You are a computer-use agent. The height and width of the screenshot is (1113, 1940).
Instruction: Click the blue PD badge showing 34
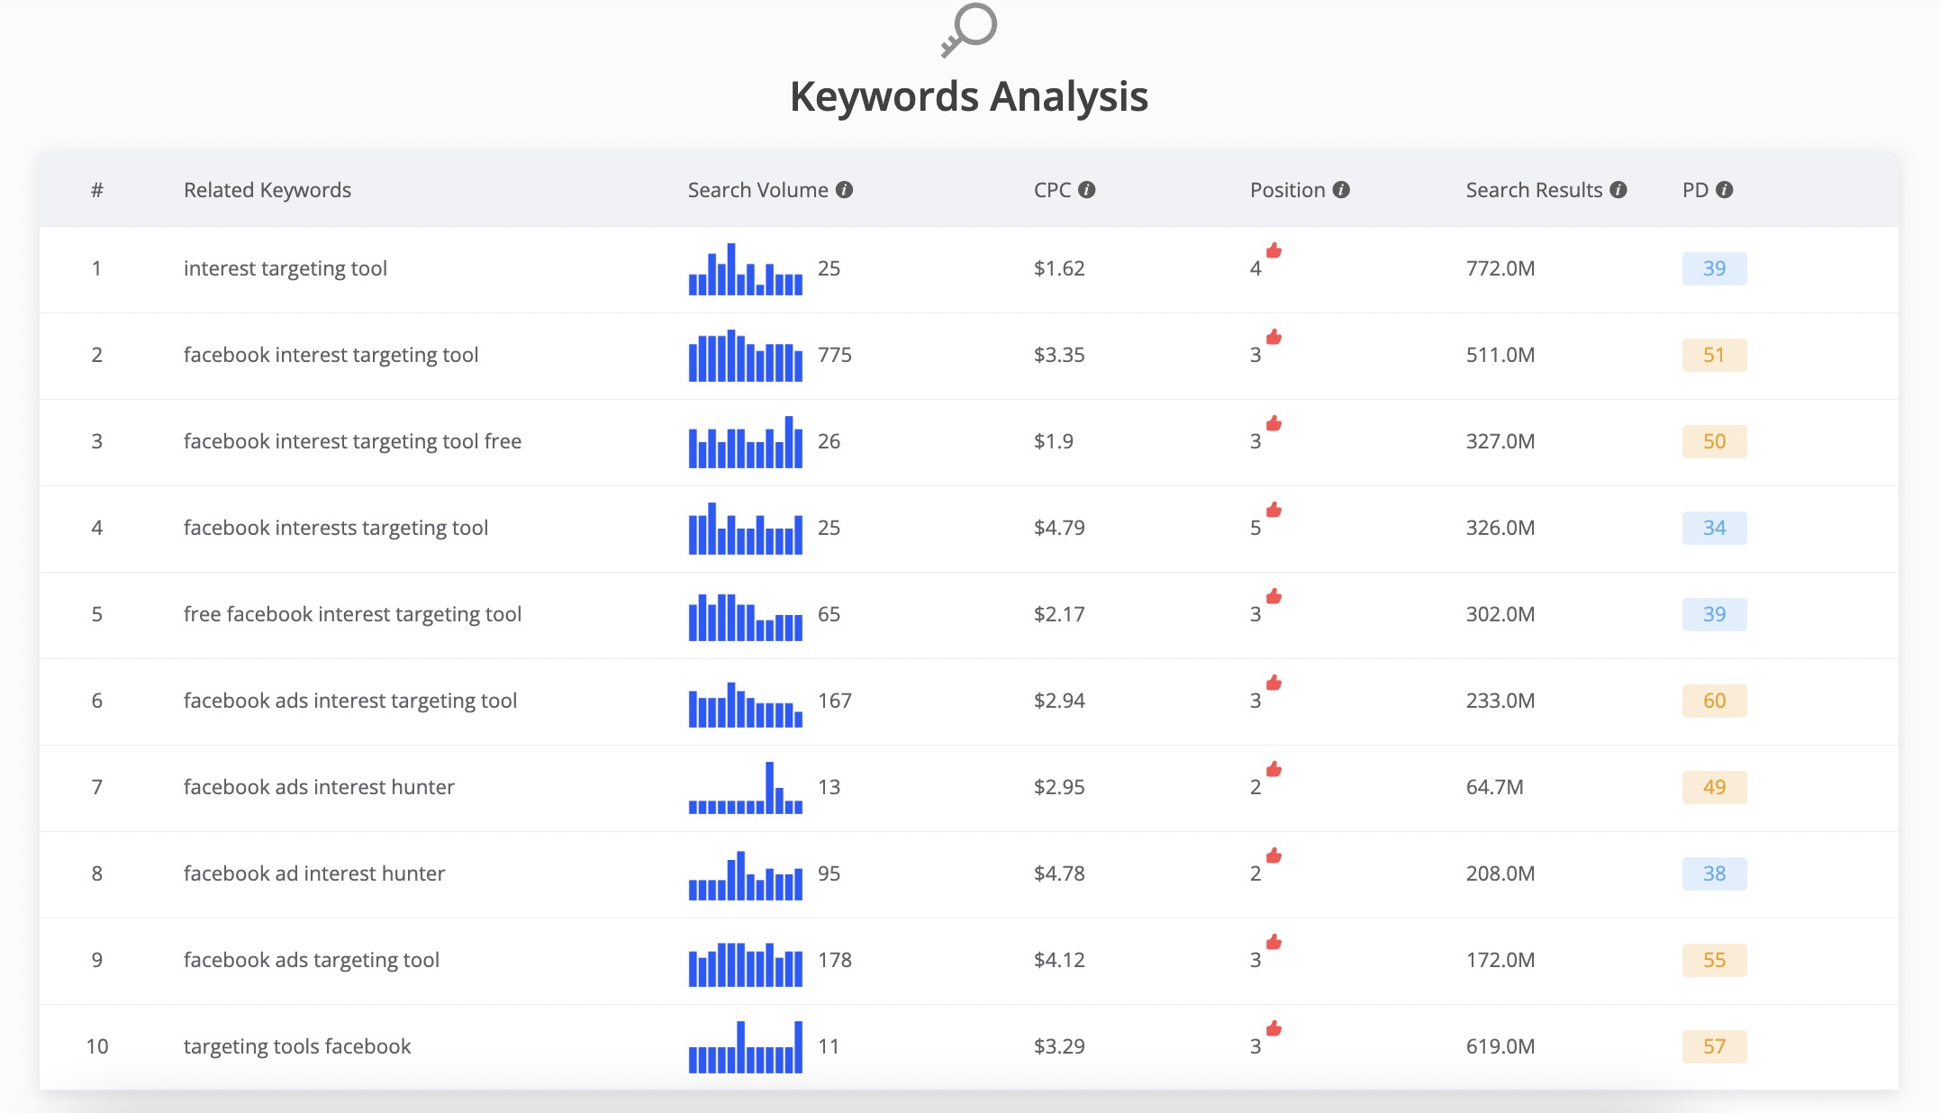[1714, 528]
